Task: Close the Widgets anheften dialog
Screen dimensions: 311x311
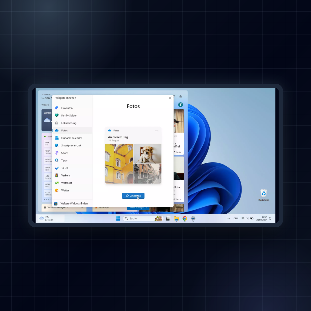Action: point(170,98)
